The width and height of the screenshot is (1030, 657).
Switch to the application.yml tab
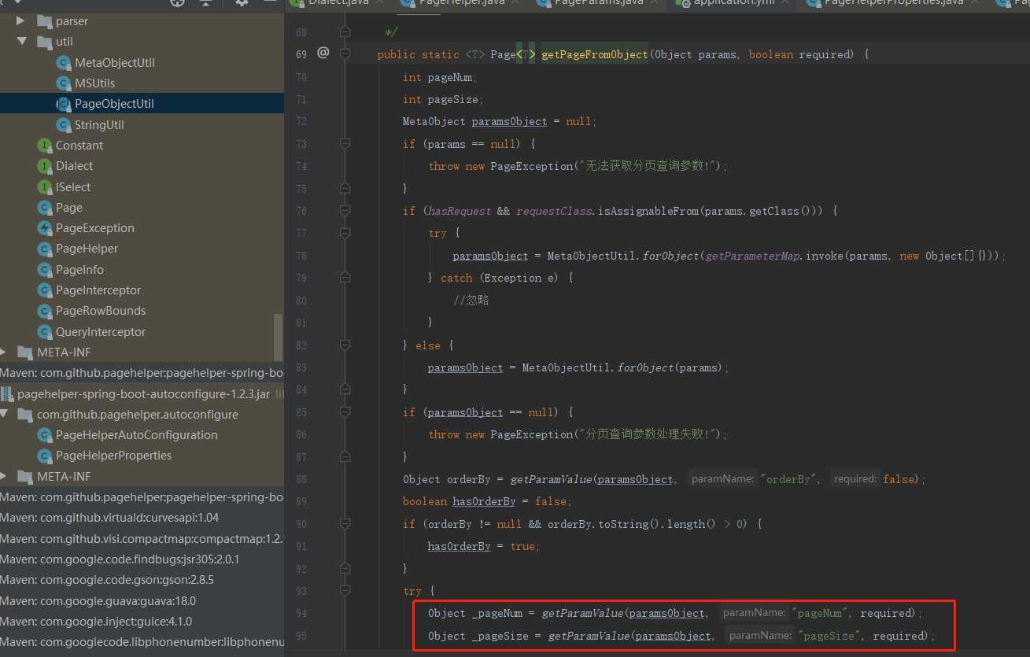pos(732,3)
